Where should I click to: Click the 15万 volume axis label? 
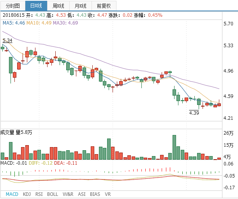pyautogui.click(x=228, y=145)
